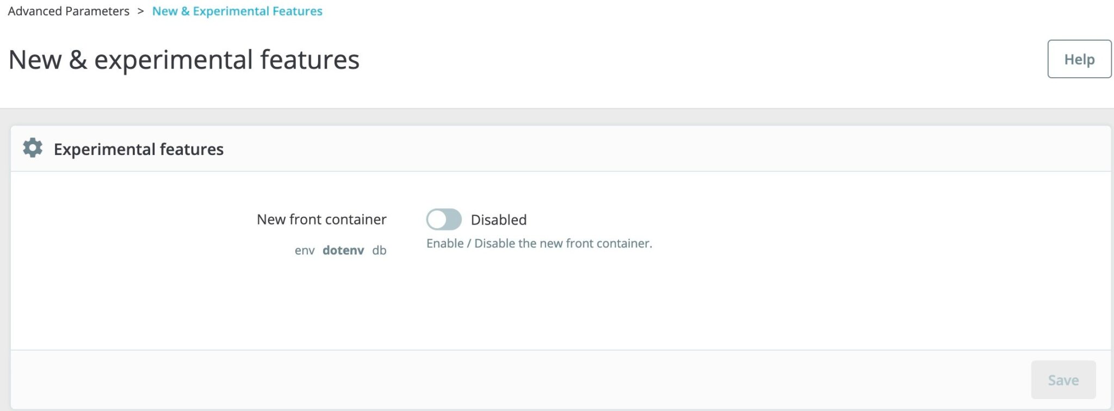Click the Disabled status label
This screenshot has height=411, width=1114.
(x=499, y=220)
